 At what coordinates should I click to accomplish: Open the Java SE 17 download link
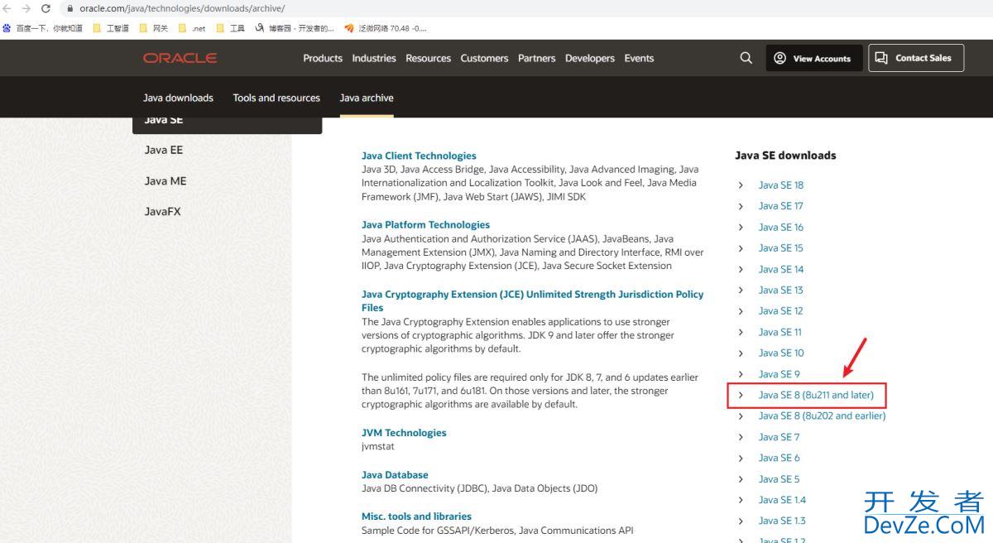coord(781,206)
